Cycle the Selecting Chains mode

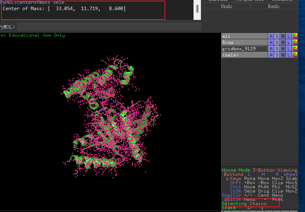point(244,204)
